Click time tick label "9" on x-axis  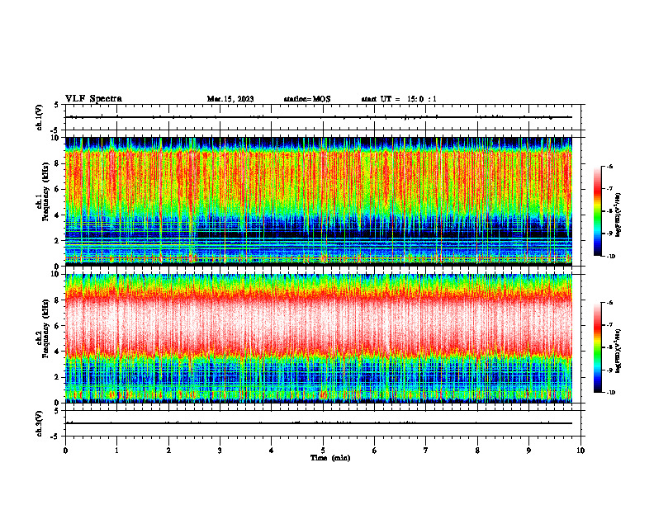pyautogui.click(x=528, y=451)
